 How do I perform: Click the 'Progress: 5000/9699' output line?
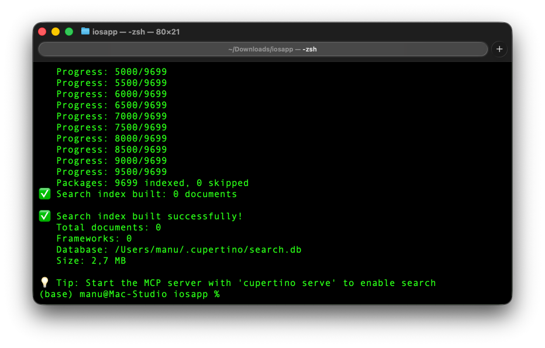(111, 72)
